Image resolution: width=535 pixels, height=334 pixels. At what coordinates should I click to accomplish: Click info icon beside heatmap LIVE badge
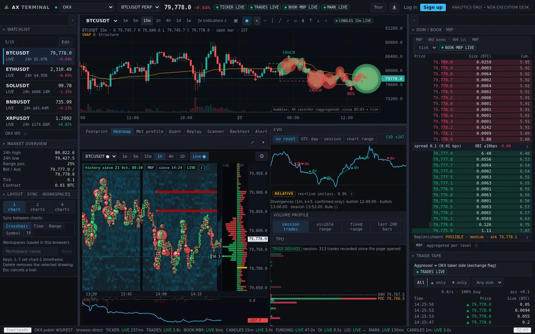[201, 168]
